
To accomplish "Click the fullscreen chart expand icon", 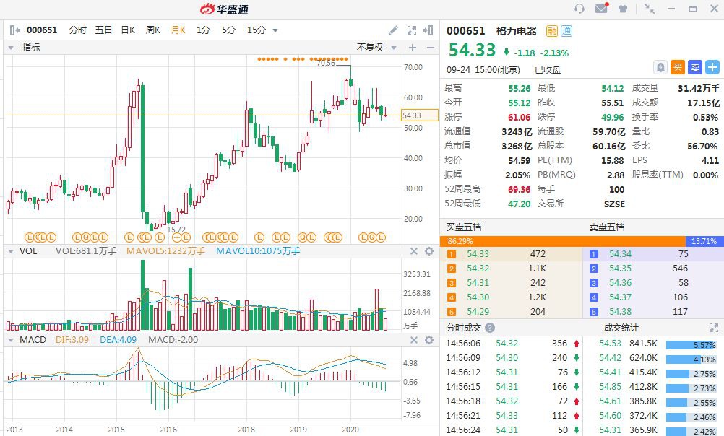I will (x=412, y=30).
